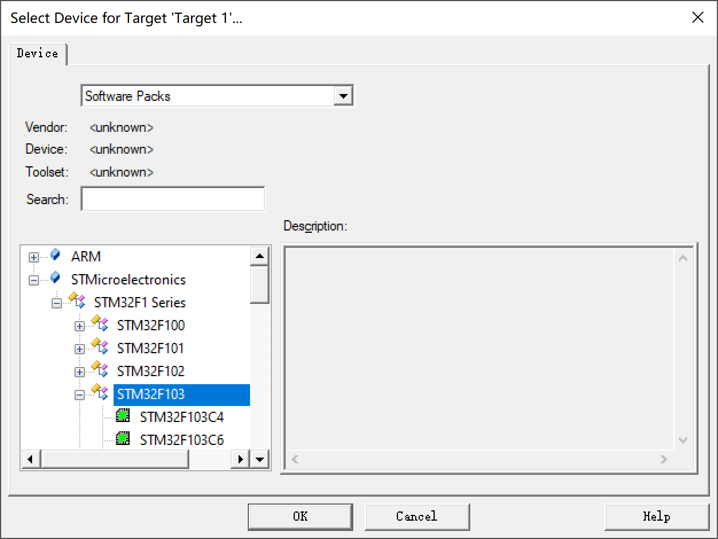This screenshot has height=539, width=718.
Task: Select the STM32F100 row
Action: [x=151, y=325]
